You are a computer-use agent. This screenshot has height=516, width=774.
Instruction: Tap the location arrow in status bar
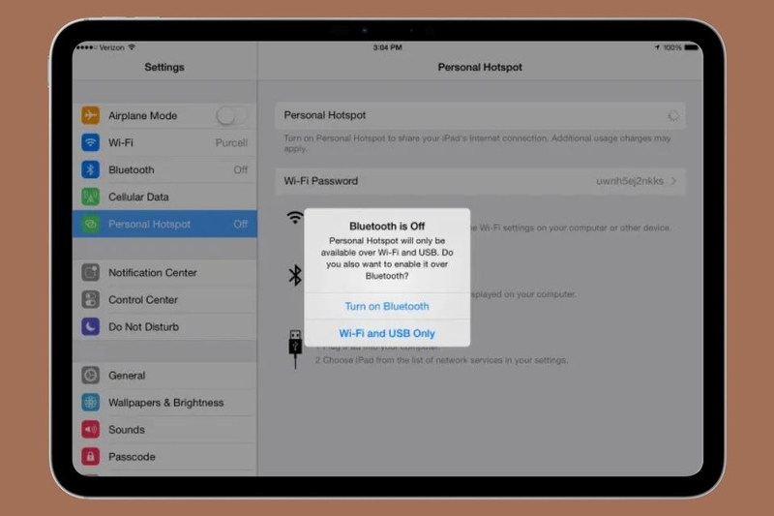coord(657,47)
